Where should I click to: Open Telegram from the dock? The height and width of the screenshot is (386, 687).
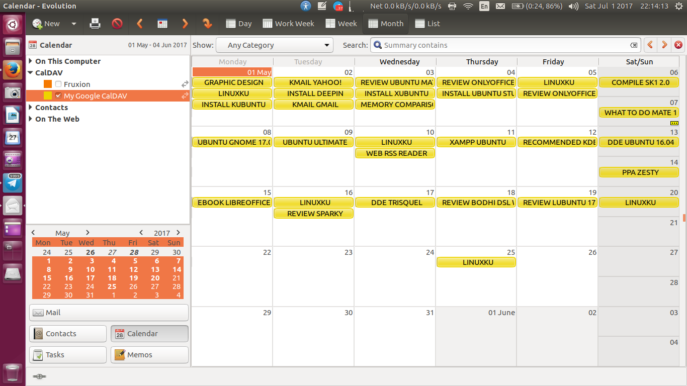(13, 182)
